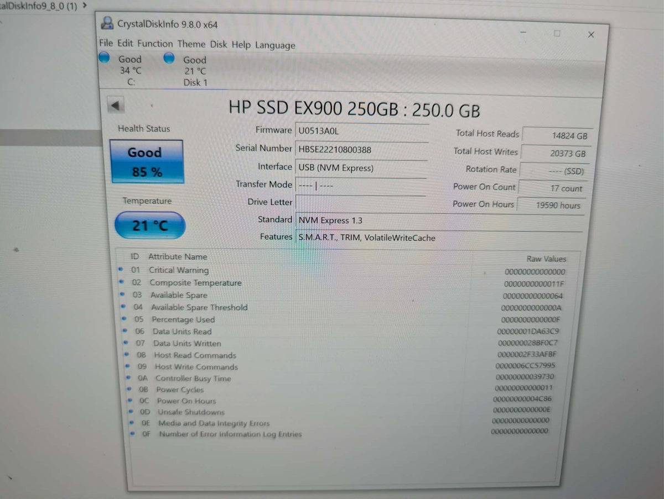
Task: Click the blue status circle above Disk 1
Action: [169, 58]
